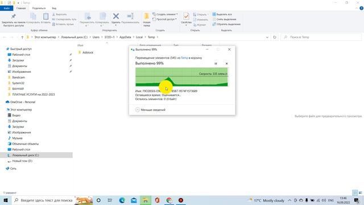Screen dimensions: 364x205
Task: Show hidden tray icons chevron
Action: tap(289, 200)
